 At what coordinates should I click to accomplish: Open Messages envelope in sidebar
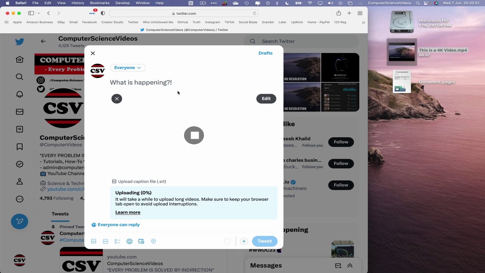click(x=20, y=112)
